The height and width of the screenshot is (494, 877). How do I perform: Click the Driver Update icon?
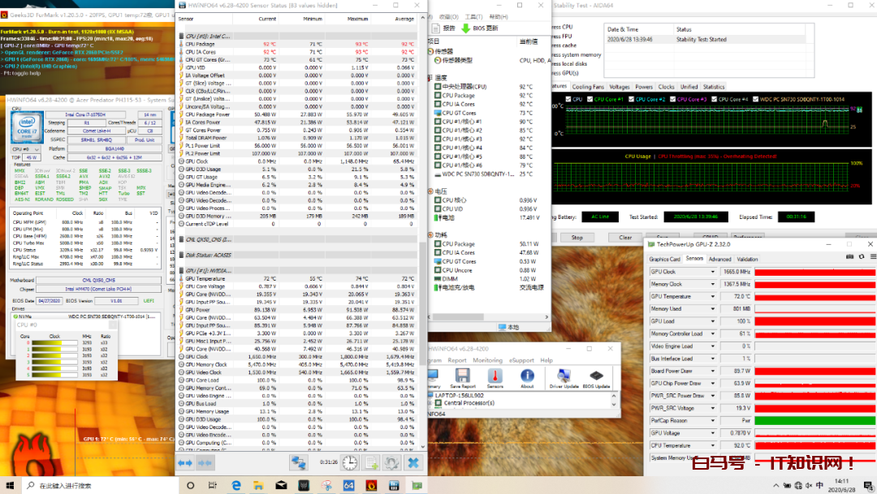563,376
